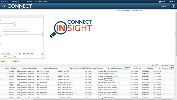Select position cell 074716

pyautogui.click(x=12, y=79)
